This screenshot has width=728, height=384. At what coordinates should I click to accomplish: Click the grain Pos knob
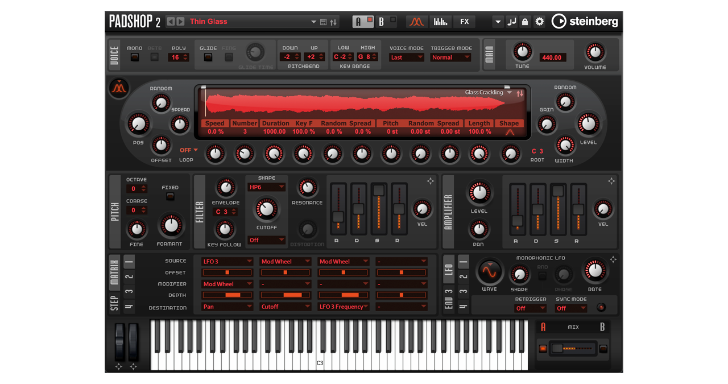138,124
